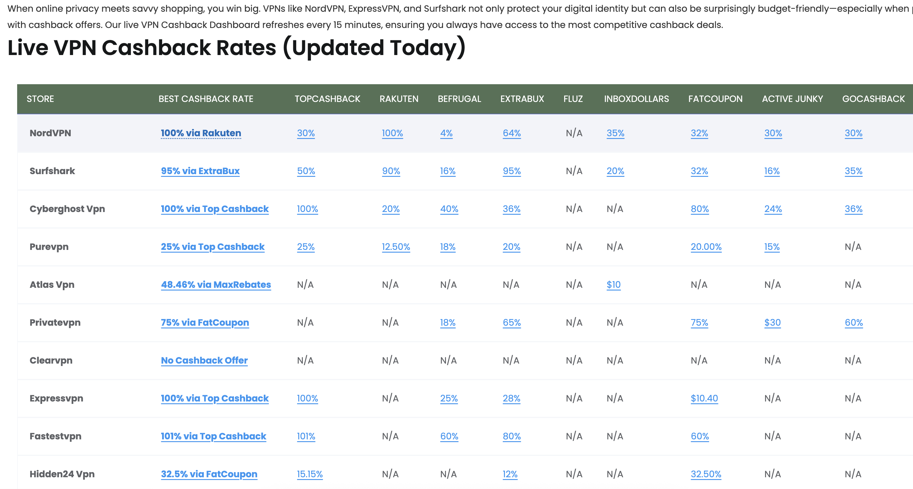This screenshot has width=913, height=489.
Task: Click Cyberghost Vpn's 24% Active Junky rate
Action: coord(773,209)
